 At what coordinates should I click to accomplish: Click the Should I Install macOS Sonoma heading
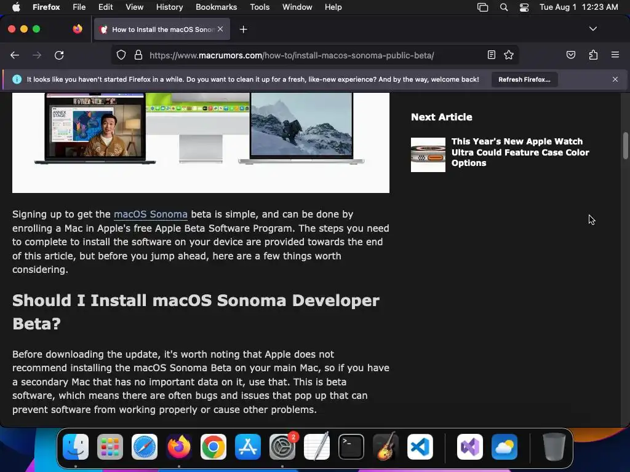pos(196,312)
